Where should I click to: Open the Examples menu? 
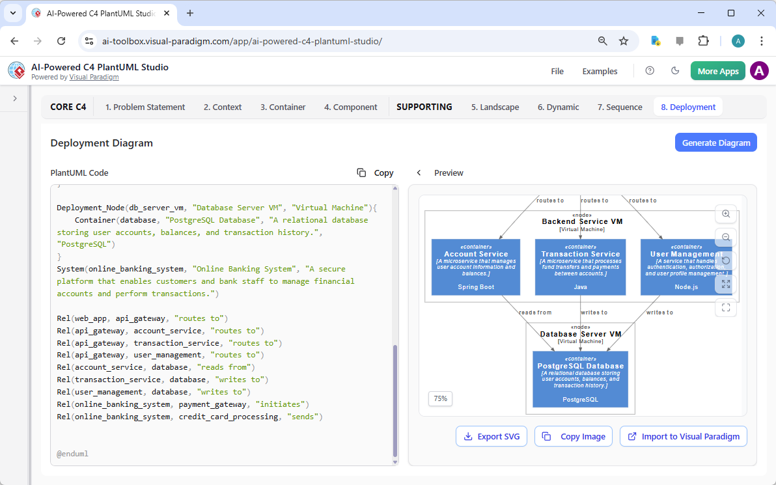tap(600, 71)
